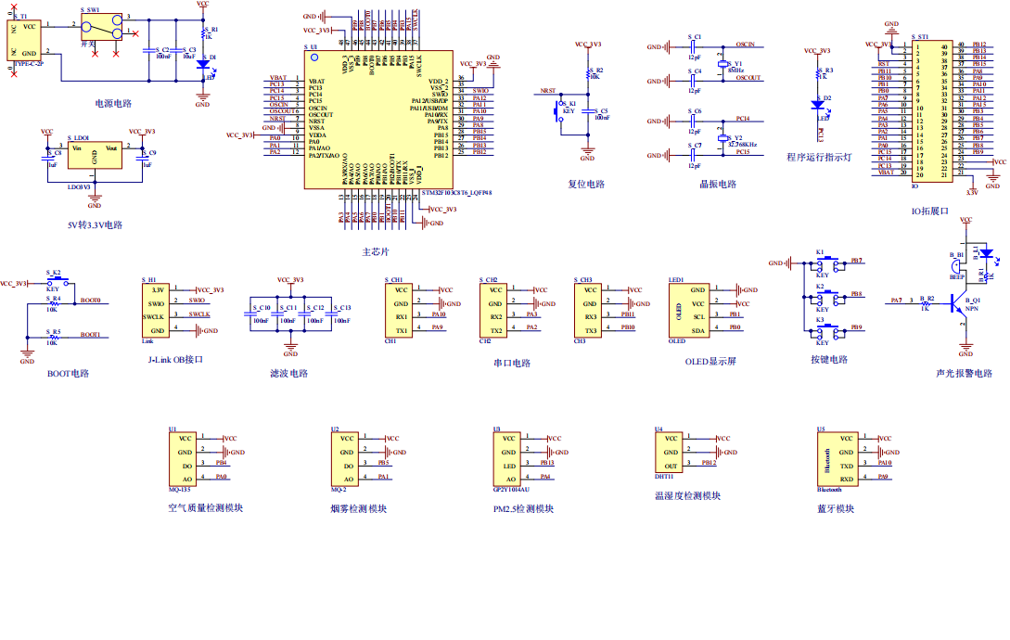The image size is (1010, 640).
Task: Click the 'BOOT0' net label in BOOT circuit
Action: (90, 301)
